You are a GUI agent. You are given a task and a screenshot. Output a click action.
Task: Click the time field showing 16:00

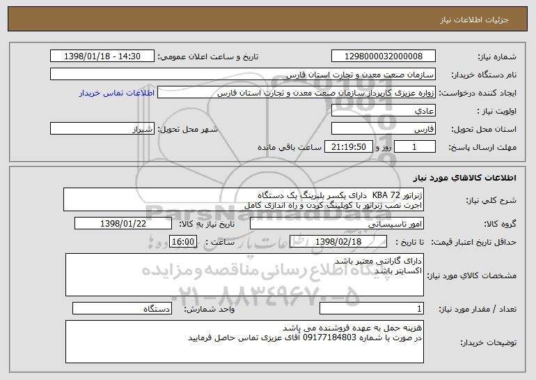(x=183, y=242)
